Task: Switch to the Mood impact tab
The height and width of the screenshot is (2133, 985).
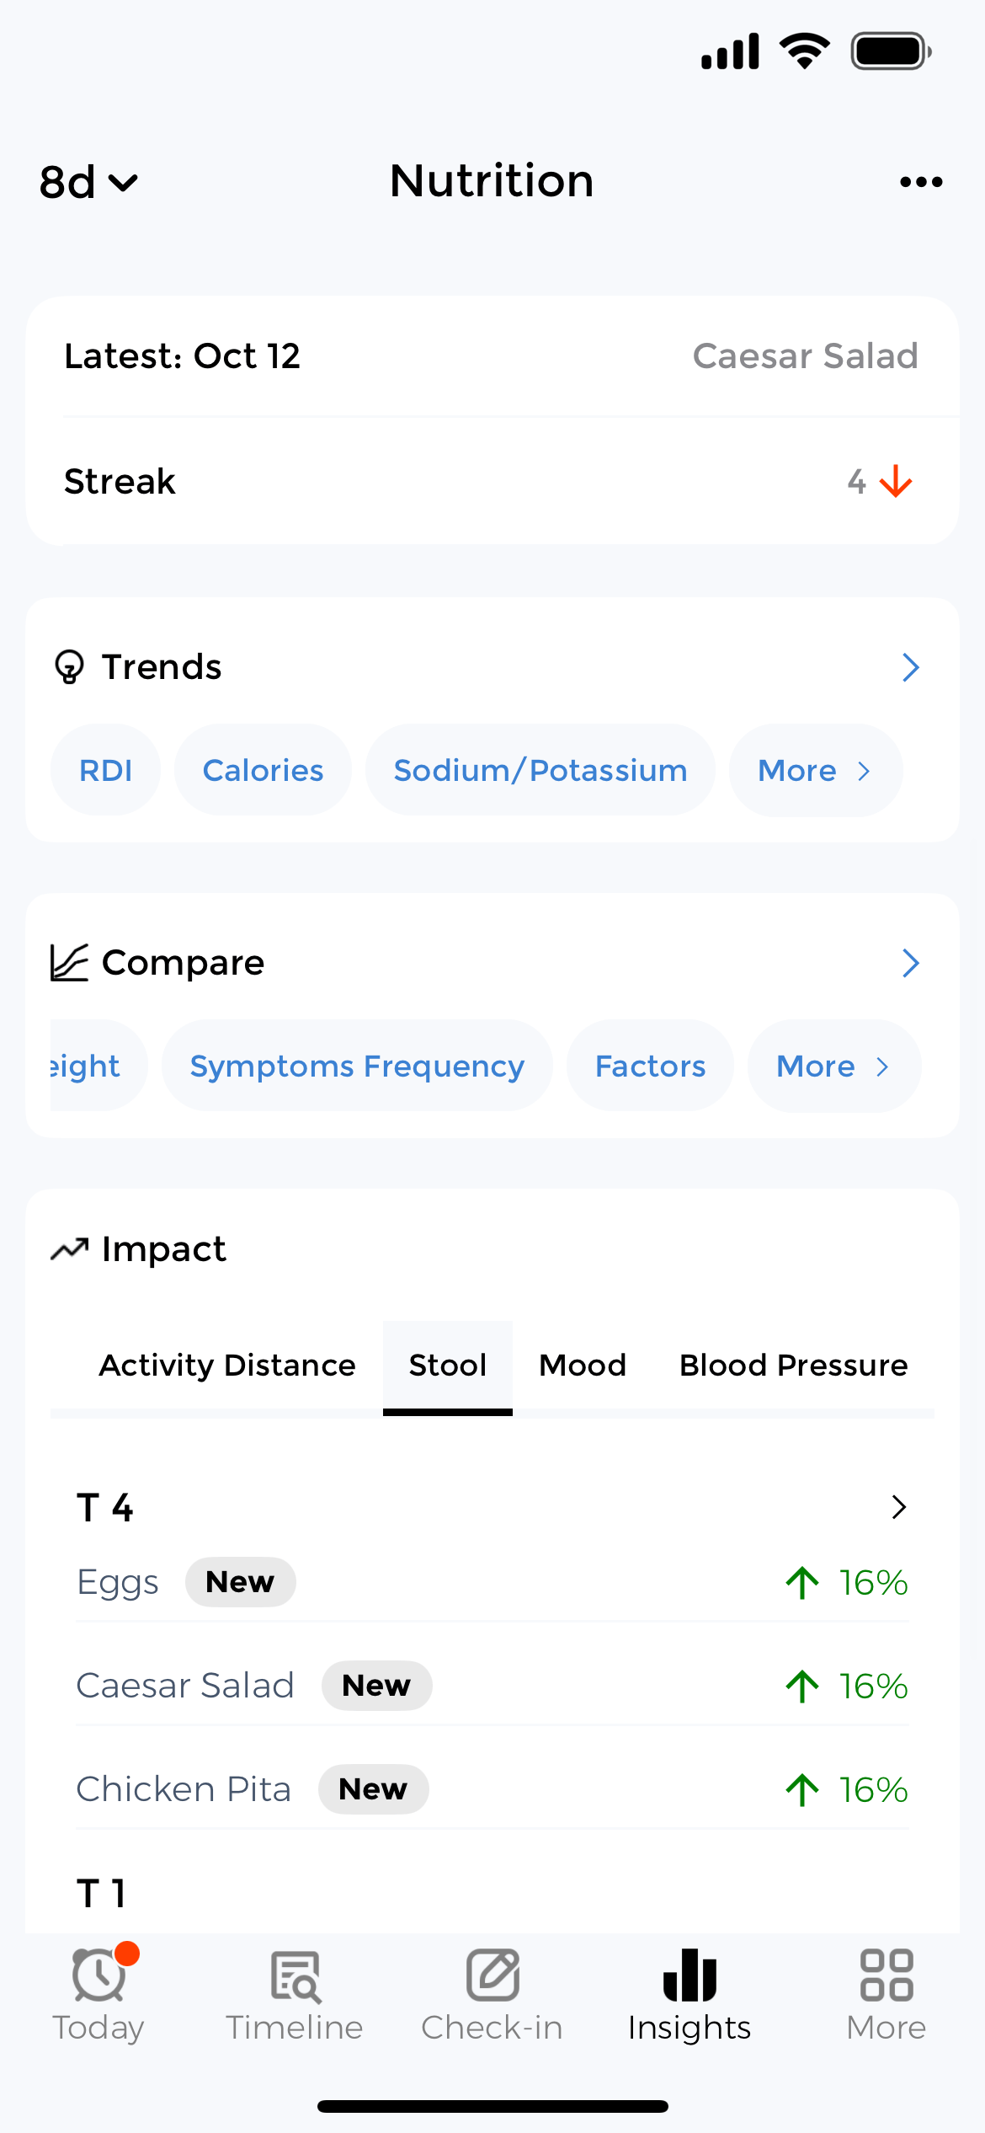Action: [x=583, y=1366]
